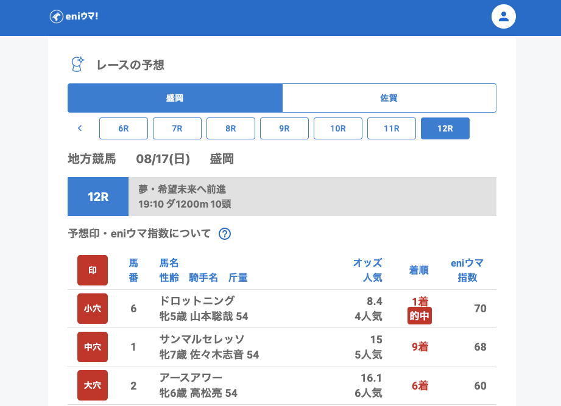Select race 10R
The width and height of the screenshot is (561, 406).
pos(338,128)
